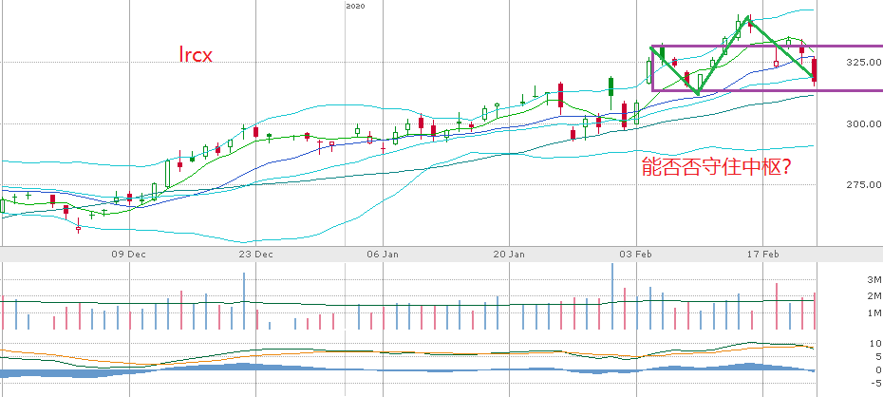Click the peak of the green zigzag line
The width and height of the screenshot is (883, 397).
[x=747, y=17]
